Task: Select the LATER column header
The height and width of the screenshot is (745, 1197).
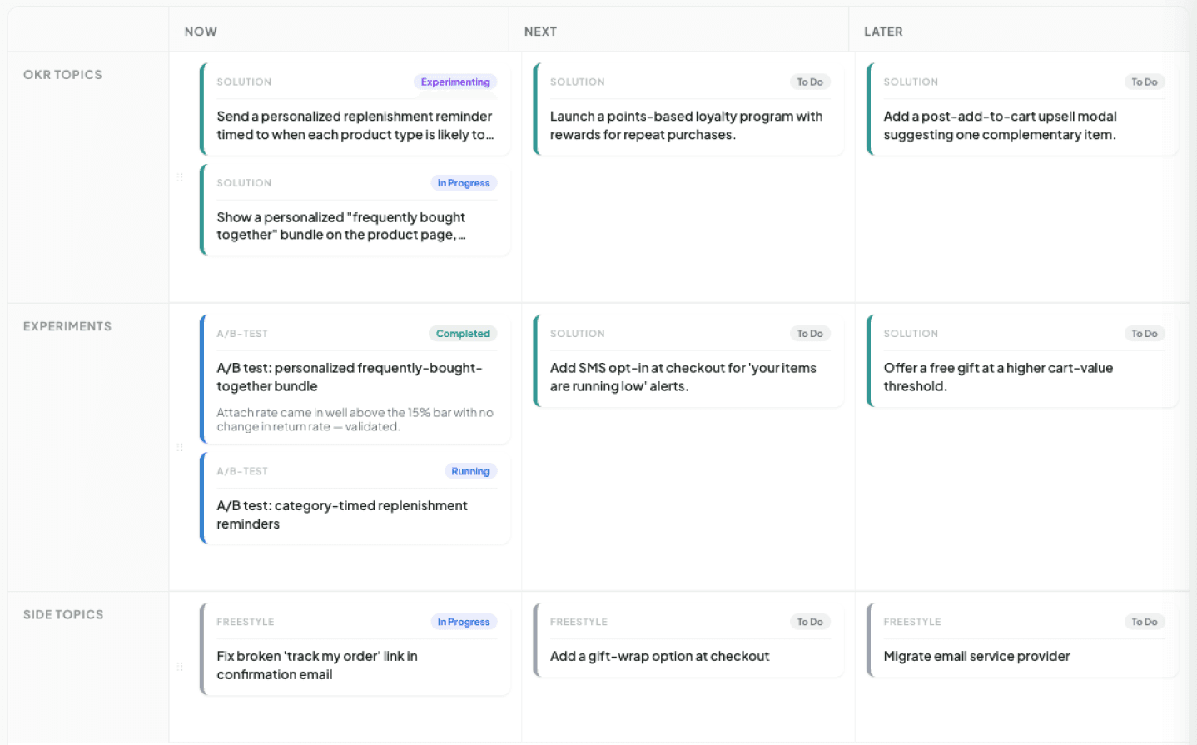Action: 883,32
